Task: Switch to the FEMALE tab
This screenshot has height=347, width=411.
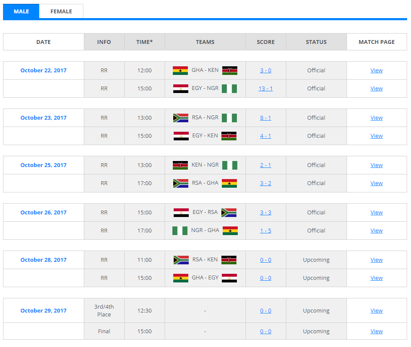Action: [x=61, y=12]
